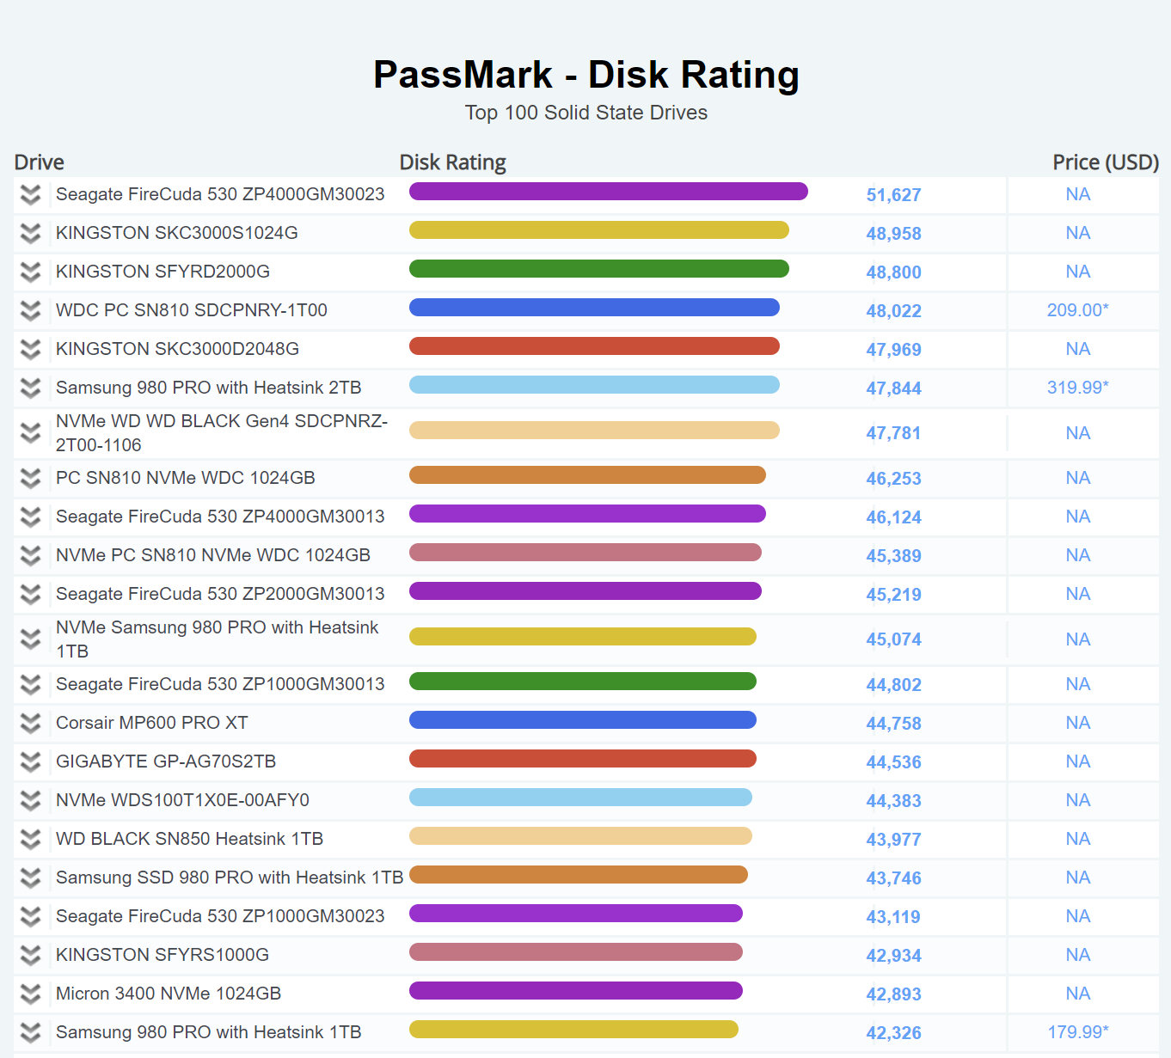Image resolution: width=1171 pixels, height=1058 pixels.
Task: Expand the KINGSTON SKC3000S1024G row chevron
Action: [x=31, y=234]
